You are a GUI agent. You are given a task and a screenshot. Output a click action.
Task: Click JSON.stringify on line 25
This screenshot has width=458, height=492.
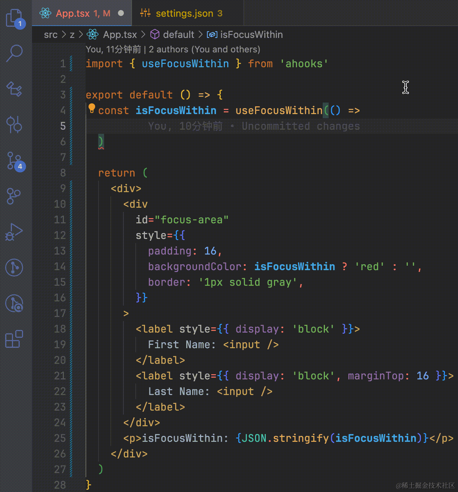coord(285,438)
